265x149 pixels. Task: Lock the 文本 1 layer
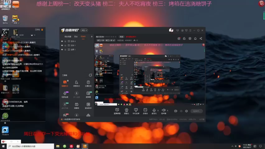tap(65, 45)
